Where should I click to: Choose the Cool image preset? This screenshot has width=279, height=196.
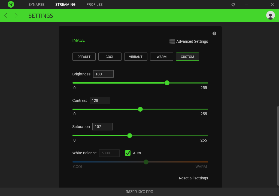(x=110, y=57)
